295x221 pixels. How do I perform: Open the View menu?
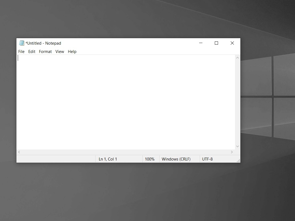click(x=60, y=52)
